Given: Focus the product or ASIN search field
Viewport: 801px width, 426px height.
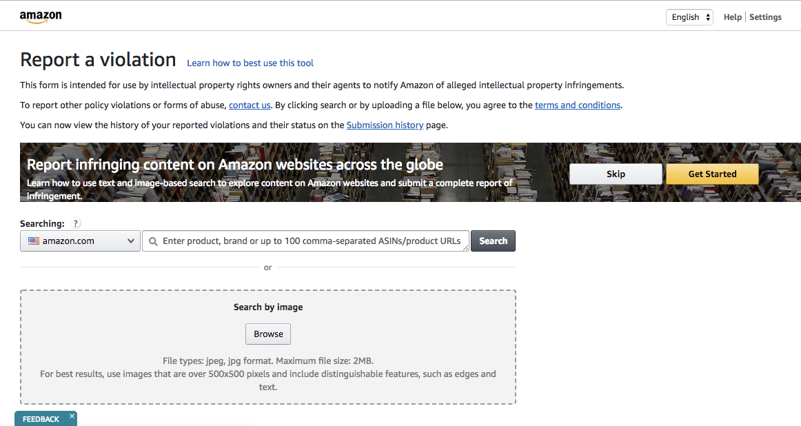Looking at the screenshot, I should point(305,241).
